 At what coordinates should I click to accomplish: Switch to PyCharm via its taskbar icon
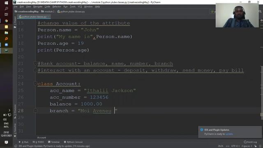pyautogui.click(x=6, y=51)
